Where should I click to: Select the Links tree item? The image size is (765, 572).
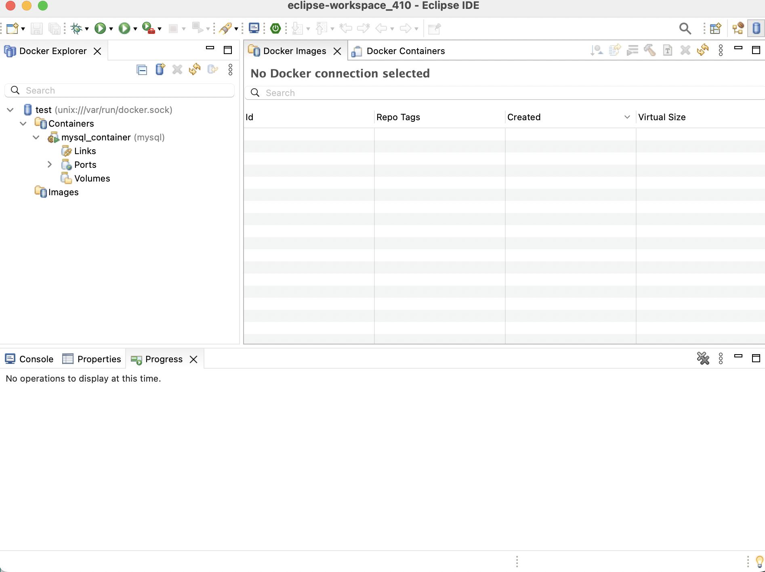(79, 151)
